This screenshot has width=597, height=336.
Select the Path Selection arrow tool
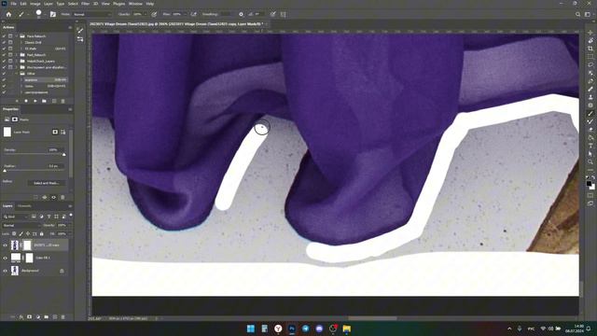[590, 154]
